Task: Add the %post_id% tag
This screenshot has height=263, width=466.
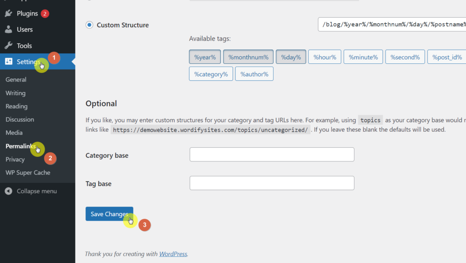Action: (x=447, y=57)
